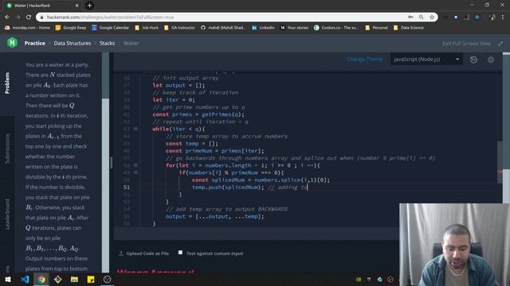Close the Waiter HackerRank tab
The height and width of the screenshot is (286, 510).
click(77, 6)
